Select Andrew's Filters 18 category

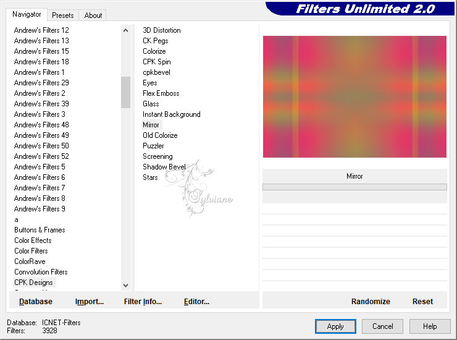click(x=41, y=62)
